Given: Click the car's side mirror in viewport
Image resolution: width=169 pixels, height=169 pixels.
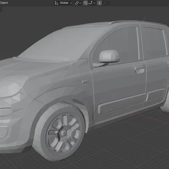Looking at the screenshot, I should [x=109, y=56].
